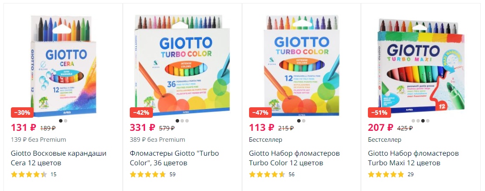Open Giotto Turbo Color 12 product image

pos(301,66)
